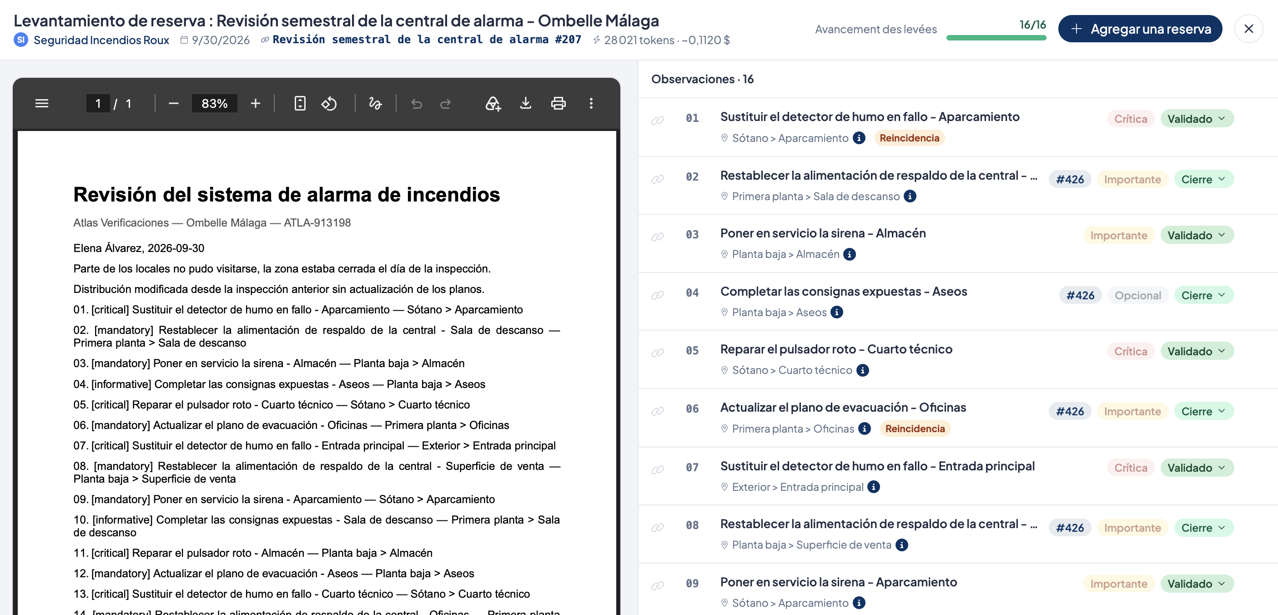Click Importante badge on observation 09
The image size is (1278, 615).
1119,584
